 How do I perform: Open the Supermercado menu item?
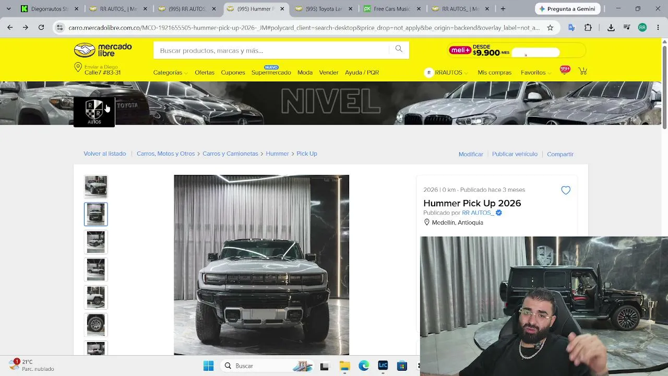pyautogui.click(x=271, y=73)
